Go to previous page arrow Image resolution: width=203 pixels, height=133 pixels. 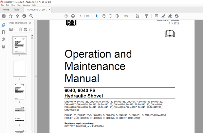(66, 16)
